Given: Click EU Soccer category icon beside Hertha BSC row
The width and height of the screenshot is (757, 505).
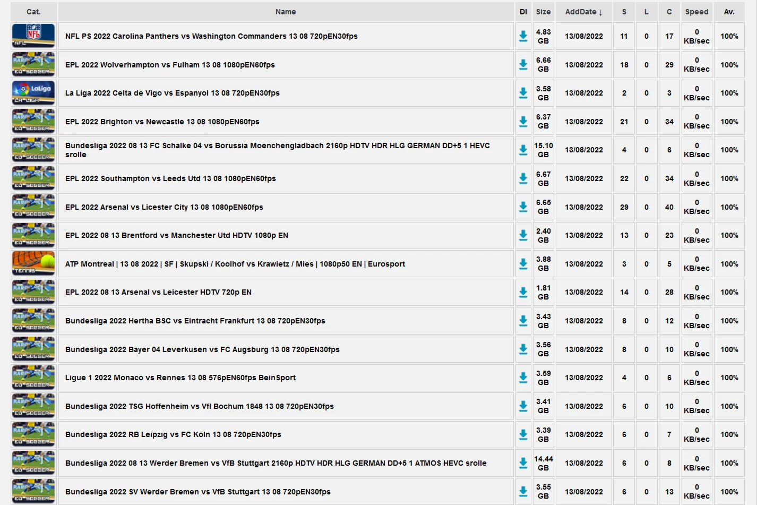Looking at the screenshot, I should (x=33, y=321).
